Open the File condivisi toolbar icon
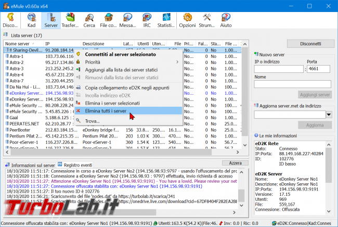338x227 pixels. [109, 18]
